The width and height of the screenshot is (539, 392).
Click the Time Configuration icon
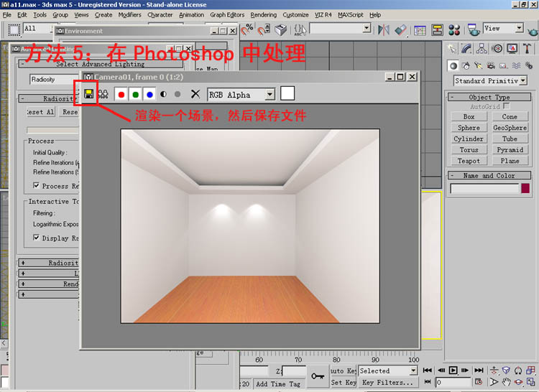(x=478, y=382)
